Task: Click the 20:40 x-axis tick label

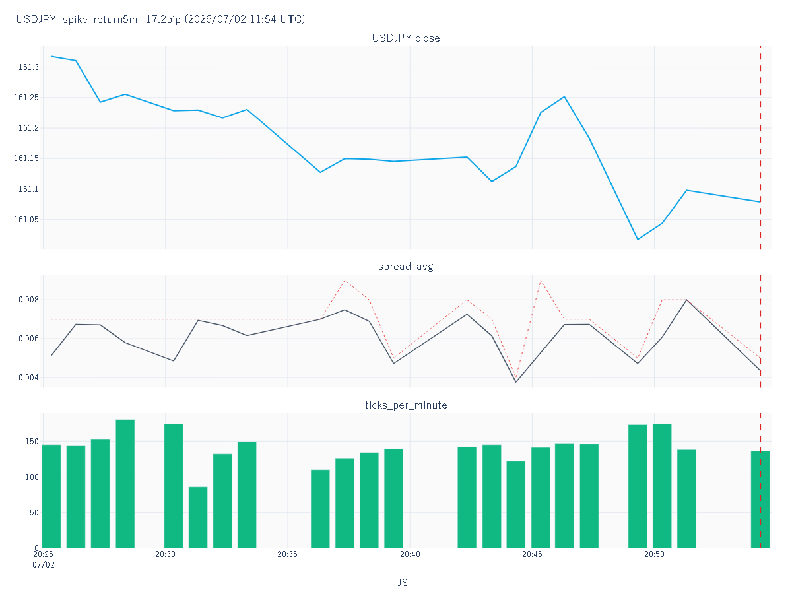Action: click(x=410, y=555)
